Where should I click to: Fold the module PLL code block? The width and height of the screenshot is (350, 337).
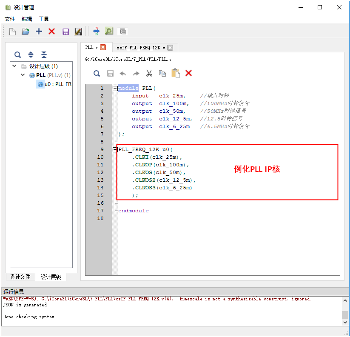click(x=115, y=89)
